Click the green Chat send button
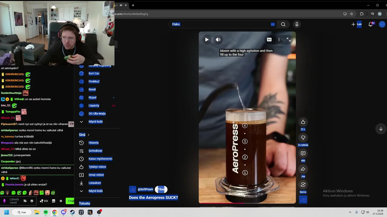Viewport: 387px width, 217px height. coord(70,201)
